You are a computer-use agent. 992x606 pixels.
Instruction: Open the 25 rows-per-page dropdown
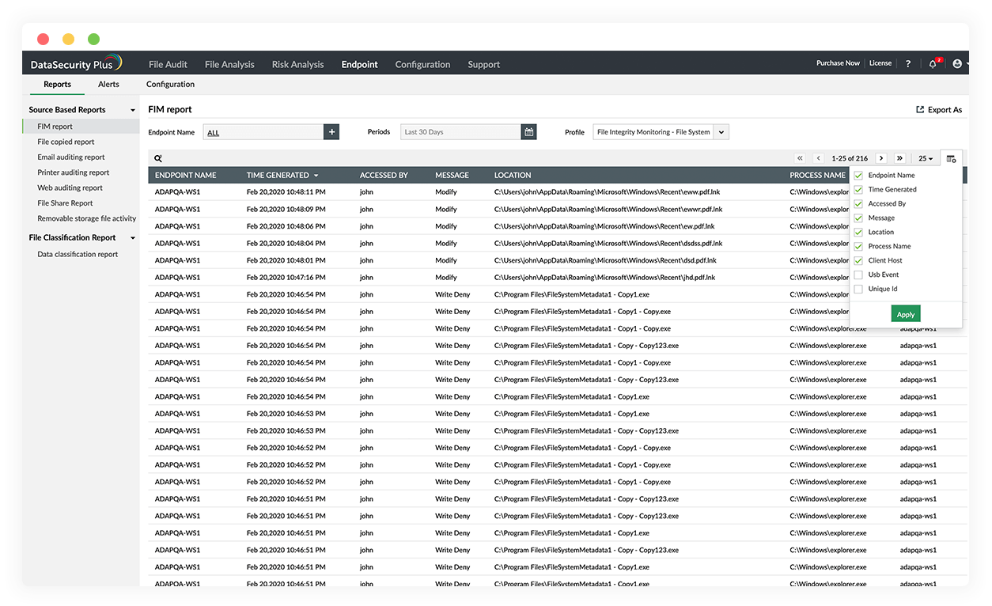tap(925, 157)
